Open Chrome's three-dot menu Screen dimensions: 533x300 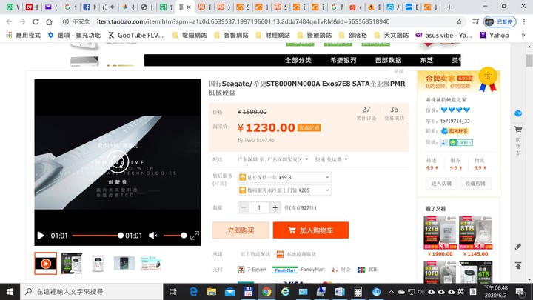pos(524,21)
